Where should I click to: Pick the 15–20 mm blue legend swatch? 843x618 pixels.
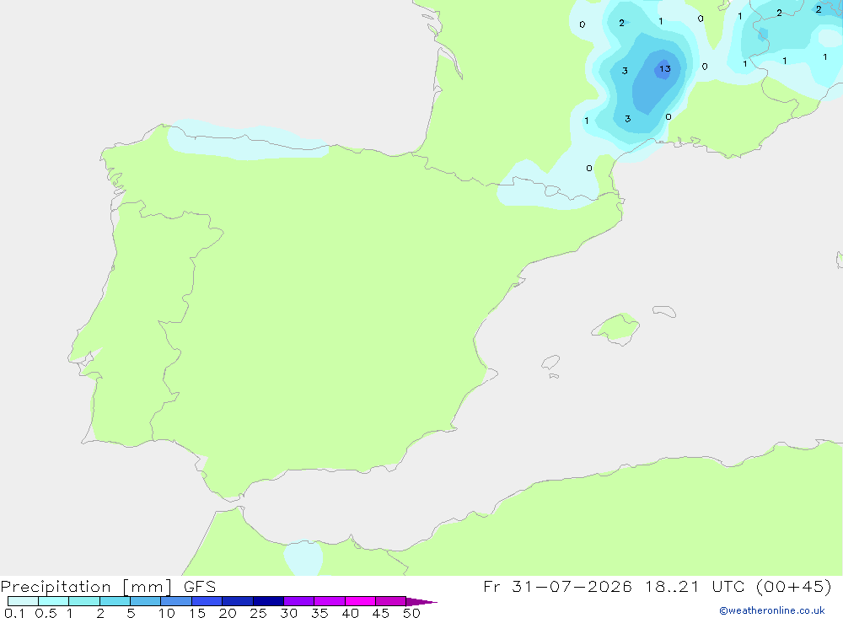click(207, 601)
